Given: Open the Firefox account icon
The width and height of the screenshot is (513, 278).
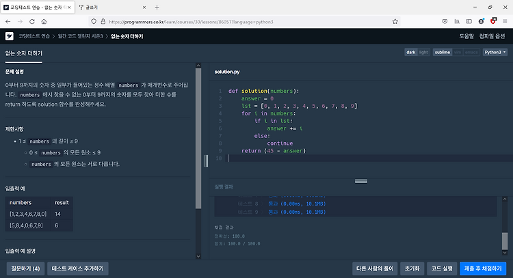Looking at the screenshot, I should (481, 22).
